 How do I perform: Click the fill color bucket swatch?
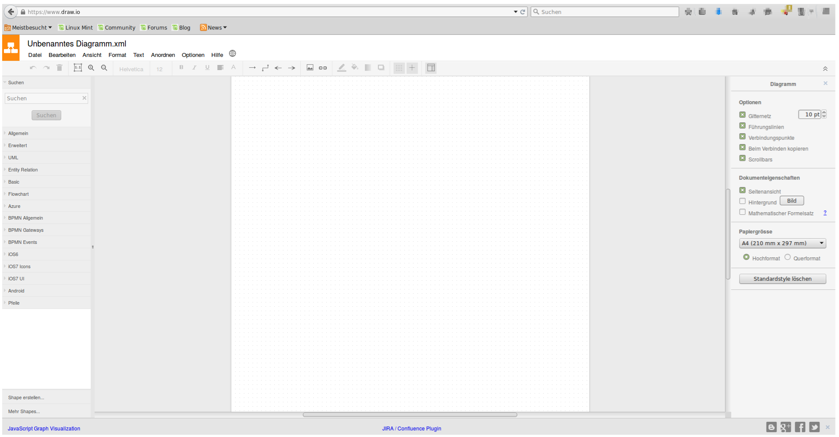pyautogui.click(x=355, y=67)
